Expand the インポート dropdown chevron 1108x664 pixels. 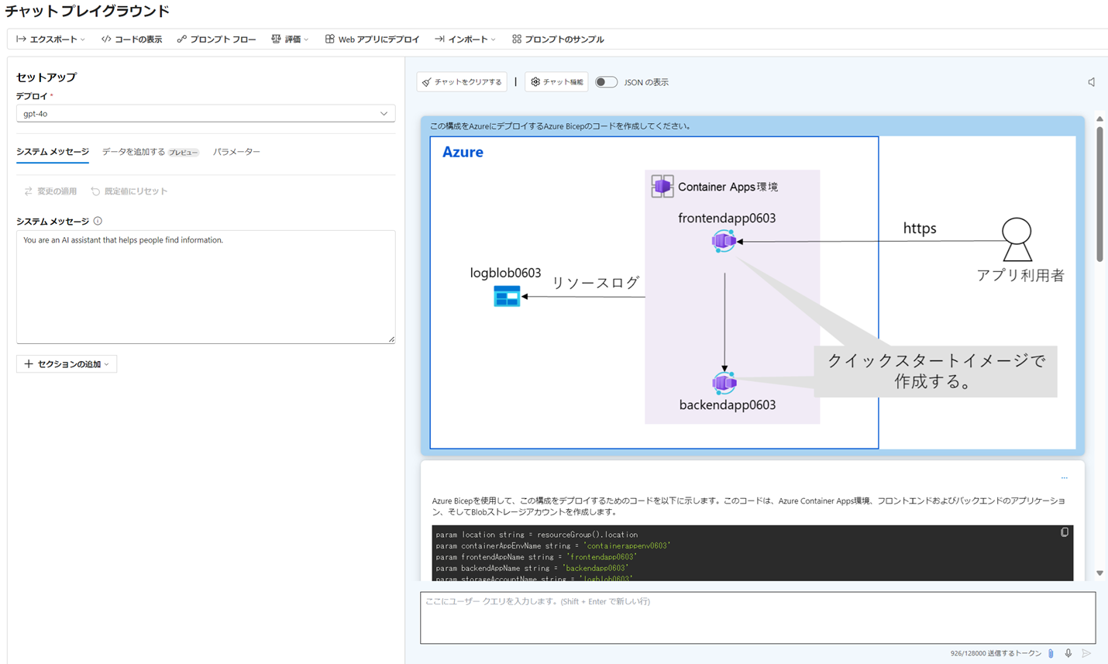[493, 40]
